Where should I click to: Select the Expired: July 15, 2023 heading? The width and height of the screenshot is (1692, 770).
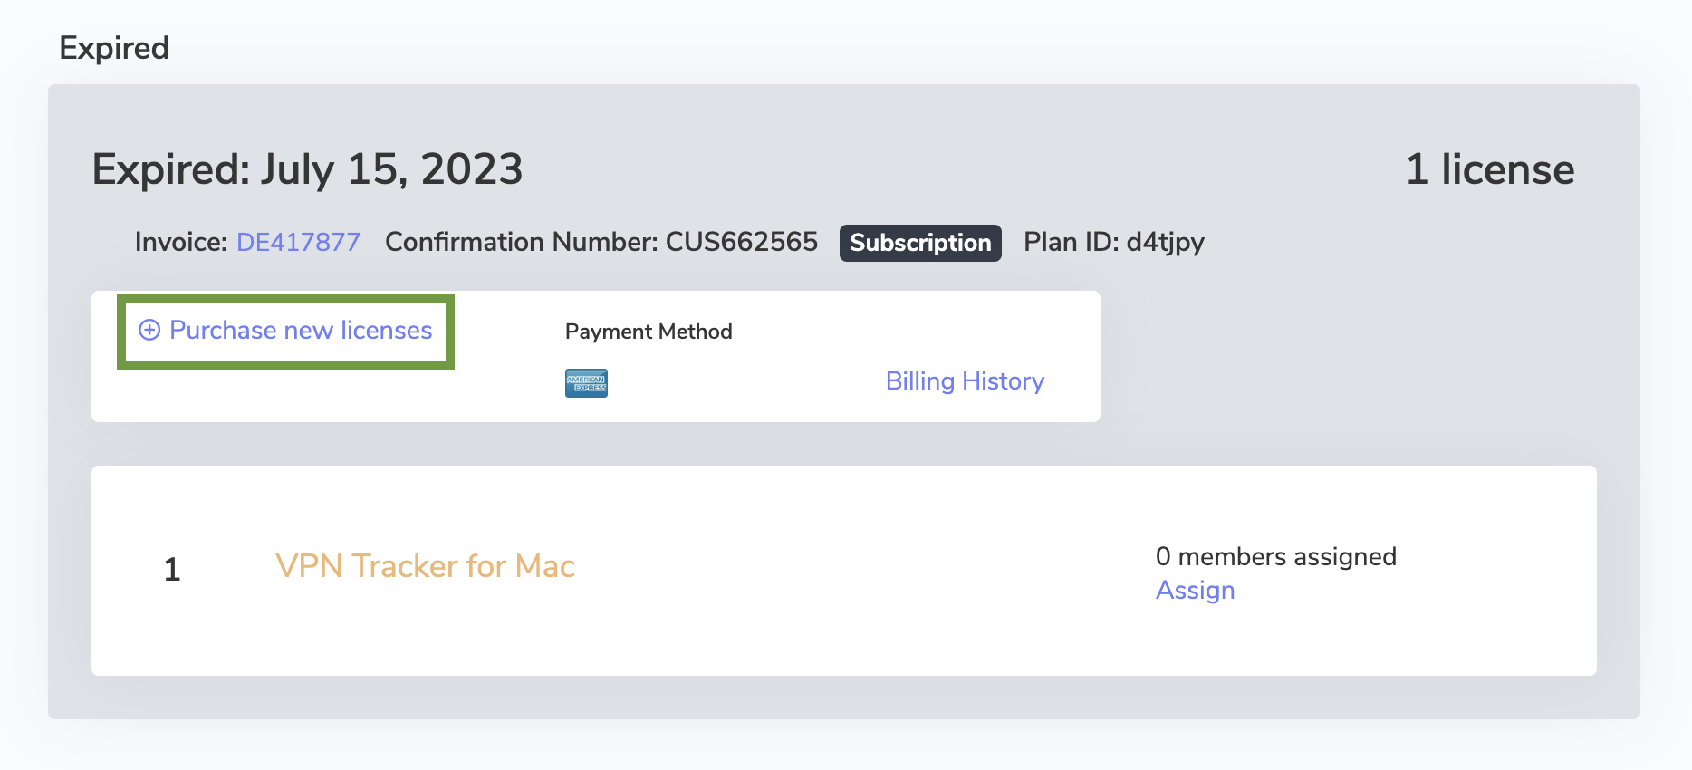307,168
